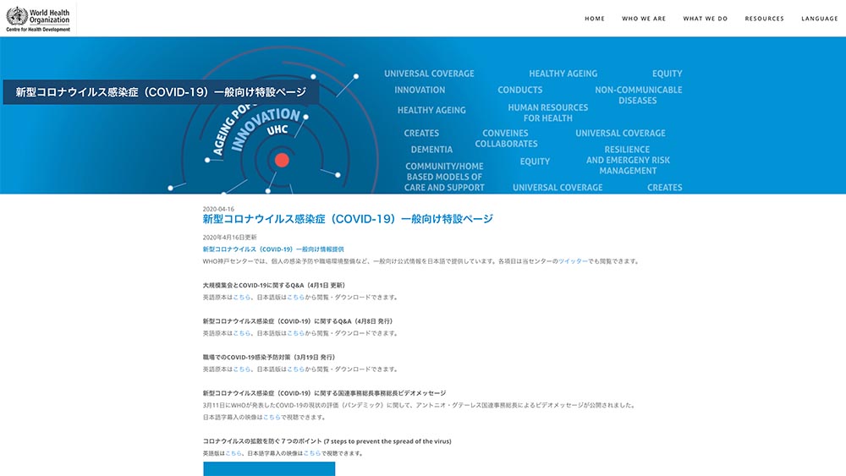Image resolution: width=846 pixels, height=476 pixels.
Task: Click the World Health Organization logo
Action: (x=39, y=19)
